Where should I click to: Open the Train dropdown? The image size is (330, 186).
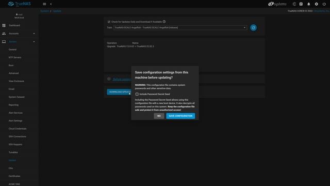180,27
